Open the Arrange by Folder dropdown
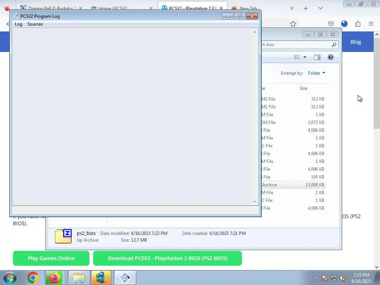This screenshot has height=285, width=380. point(317,73)
